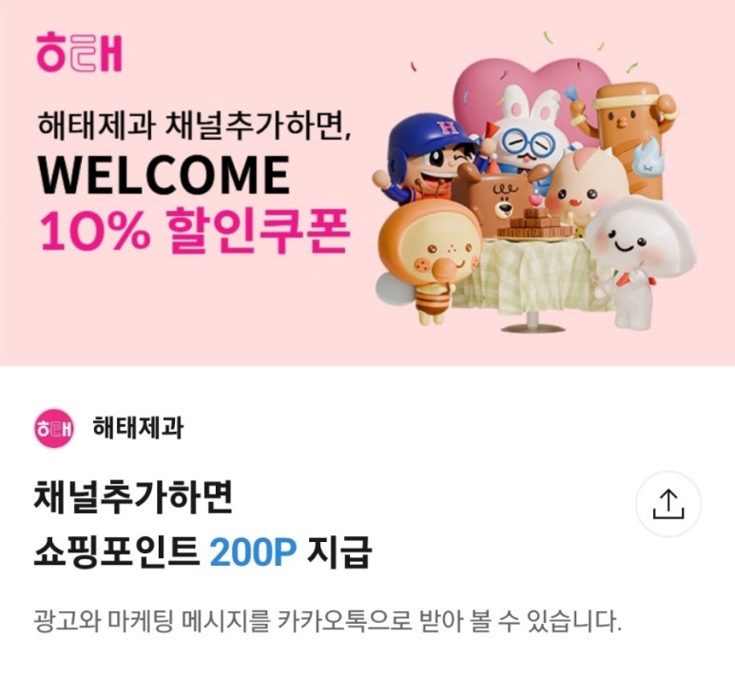Tap the 해태제과 채널추가하면 banner line
This screenshot has width=735, height=676.
194,126
